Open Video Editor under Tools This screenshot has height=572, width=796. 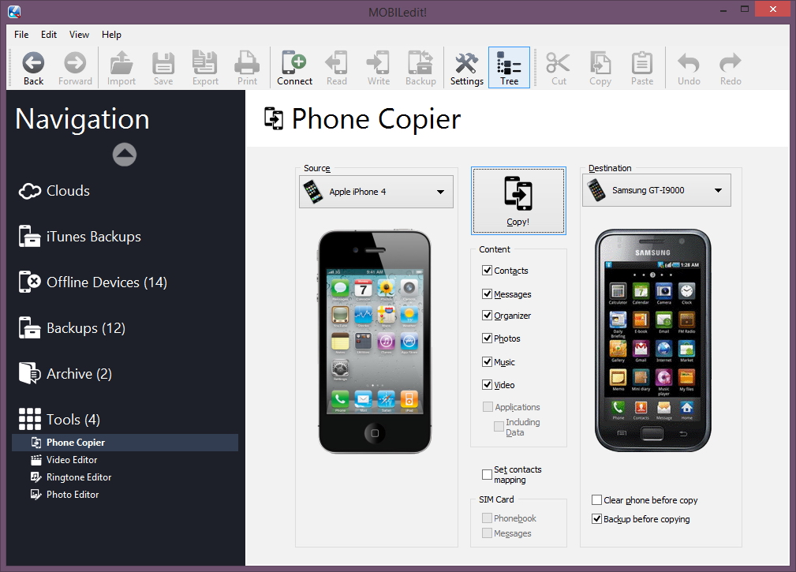[x=72, y=460]
